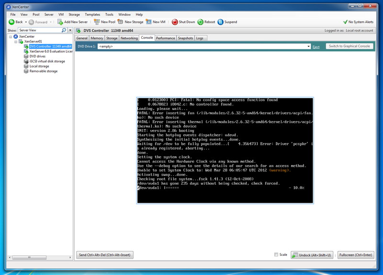Click the XenServer 6.0 Evaluation License VM icon
Screen dimensions: 383x275
coord(26,51)
